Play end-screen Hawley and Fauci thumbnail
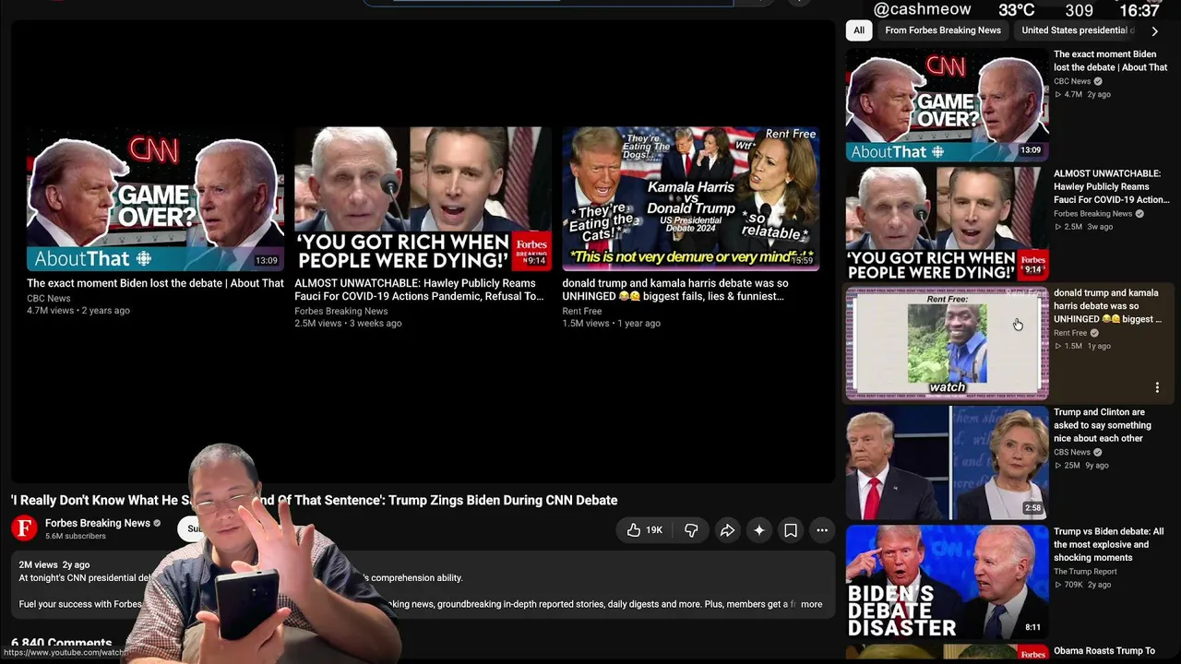This screenshot has width=1181, height=664. tap(423, 199)
